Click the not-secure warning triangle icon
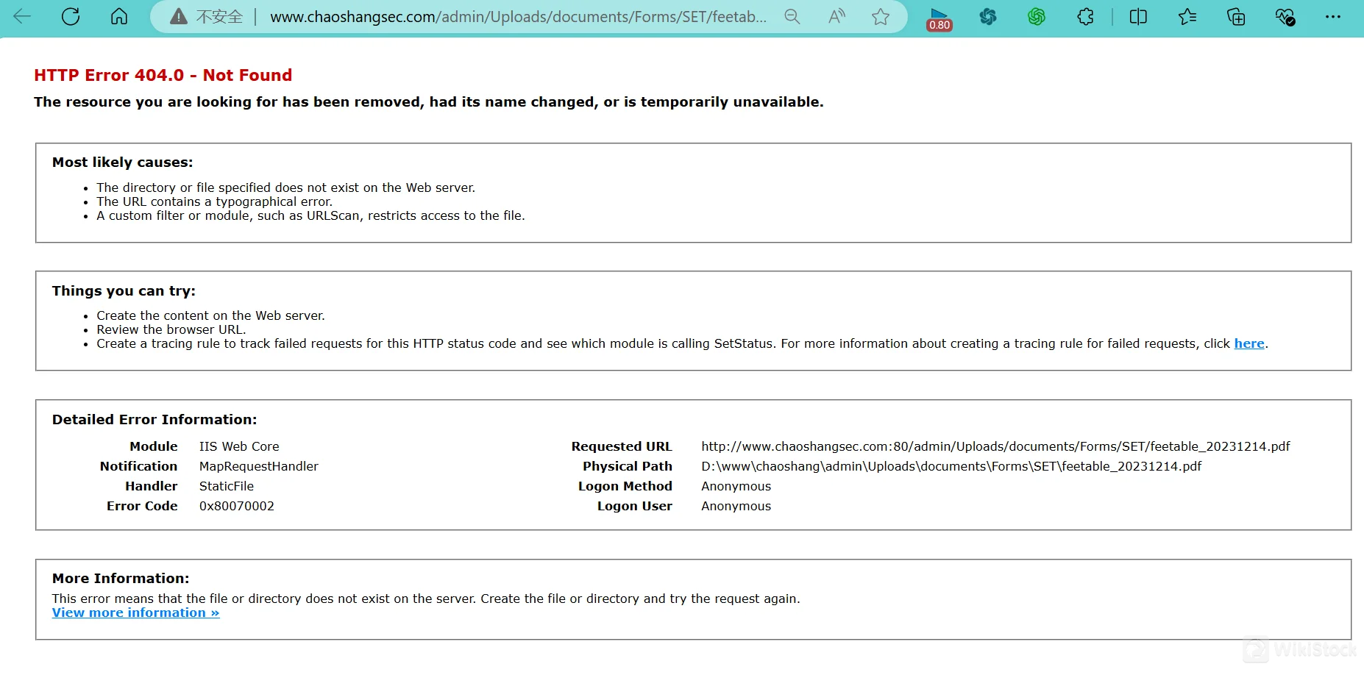Image resolution: width=1364 pixels, height=675 pixels. [x=179, y=17]
